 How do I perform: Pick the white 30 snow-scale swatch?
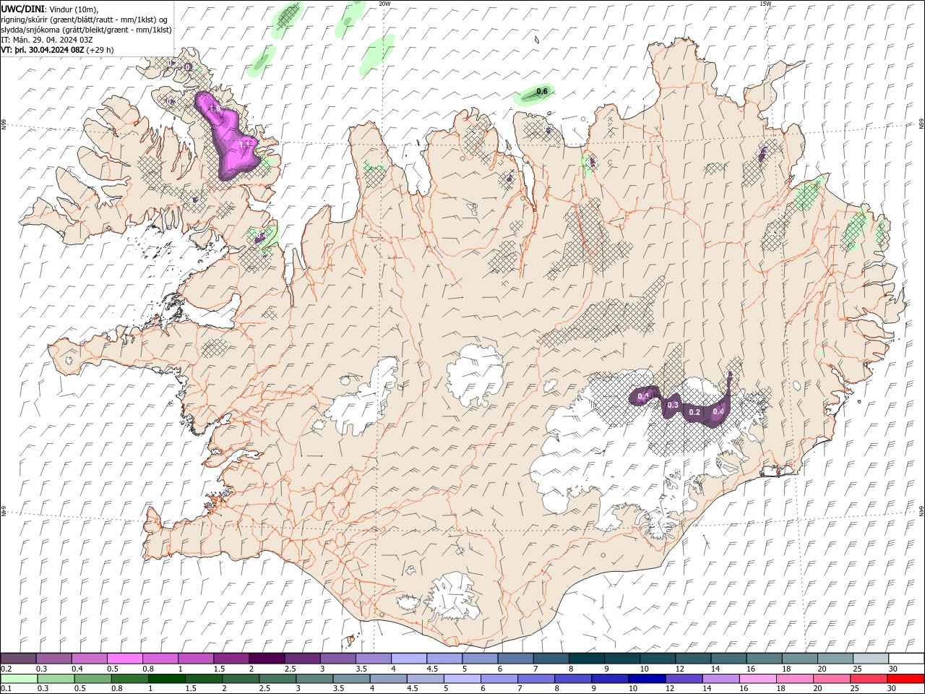905,658
